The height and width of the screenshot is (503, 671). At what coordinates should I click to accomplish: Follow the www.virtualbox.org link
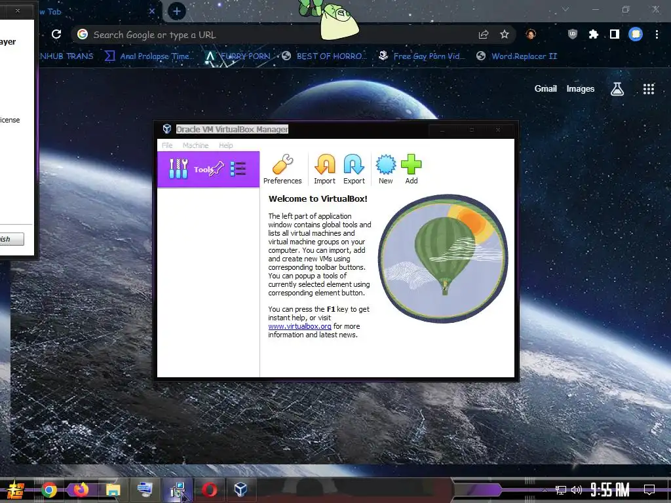coord(299,326)
